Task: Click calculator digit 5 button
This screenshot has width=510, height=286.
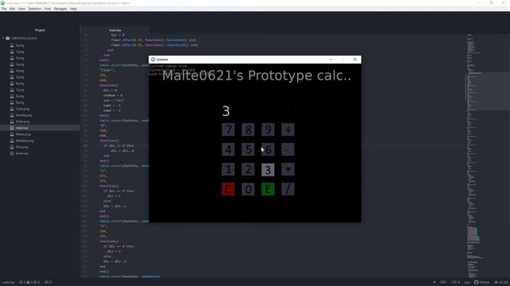Action: tap(248, 149)
